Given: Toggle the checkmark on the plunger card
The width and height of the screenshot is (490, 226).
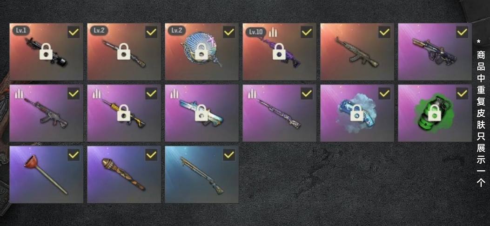Looking at the screenshot, I should pos(74,155).
